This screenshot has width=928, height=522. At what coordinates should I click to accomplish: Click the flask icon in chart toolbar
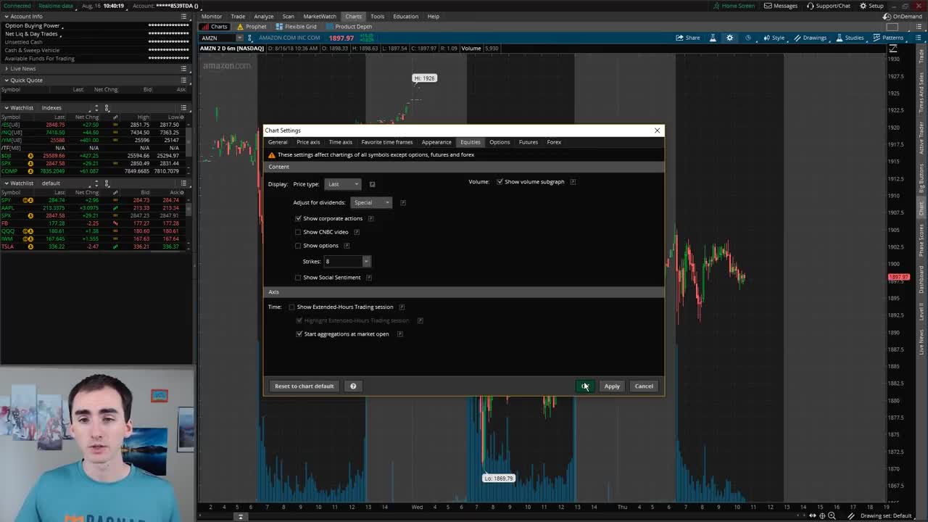click(x=713, y=38)
